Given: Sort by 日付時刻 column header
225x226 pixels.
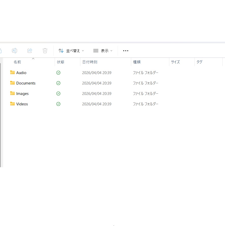Looking at the screenshot, I should coord(90,62).
